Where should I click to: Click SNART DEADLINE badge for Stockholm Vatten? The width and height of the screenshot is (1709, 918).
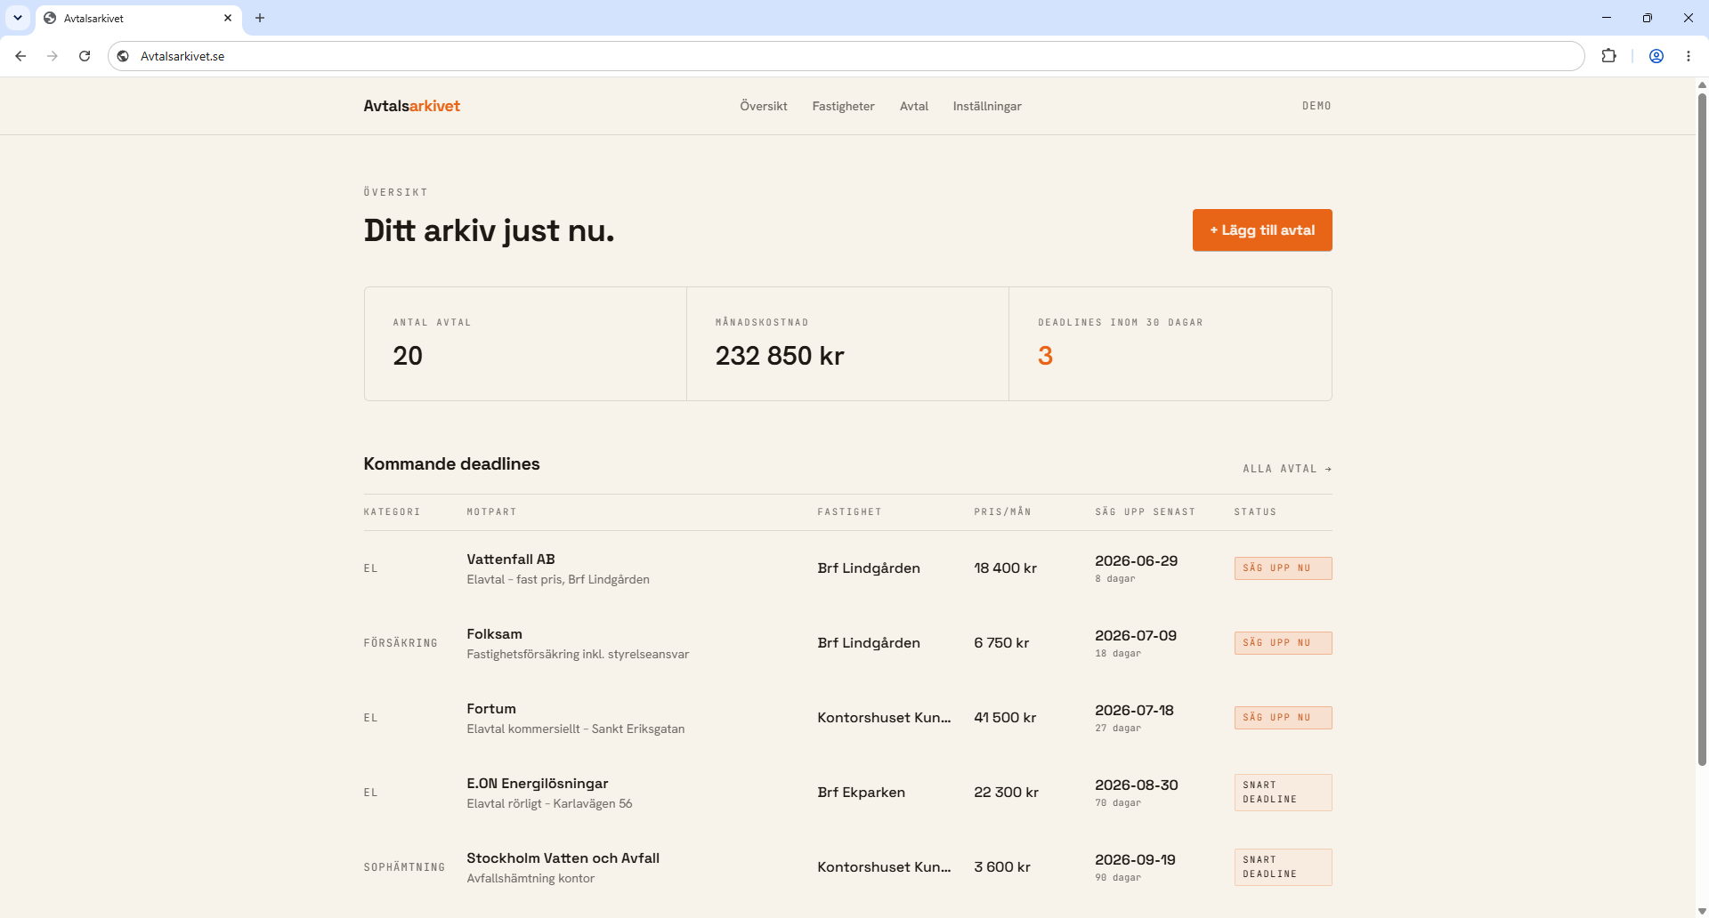(x=1283, y=867)
